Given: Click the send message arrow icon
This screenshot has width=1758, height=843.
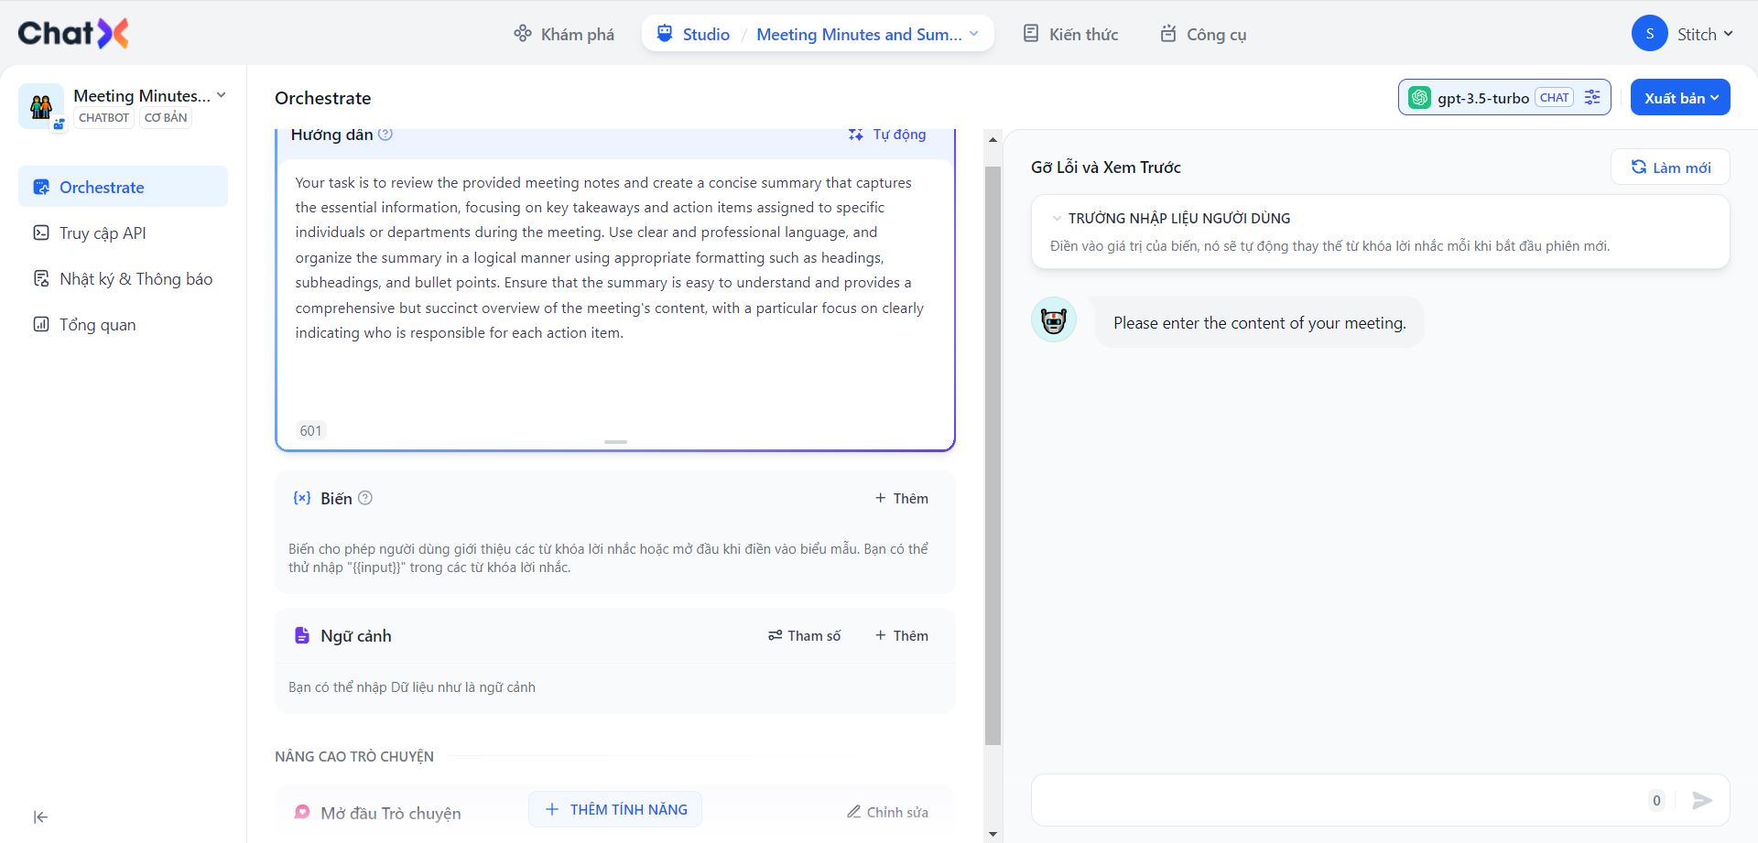Looking at the screenshot, I should (1702, 801).
